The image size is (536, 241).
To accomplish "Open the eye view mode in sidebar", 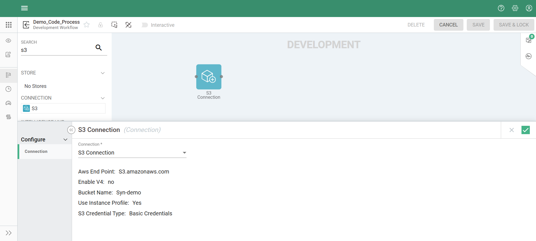I will pos(8,41).
